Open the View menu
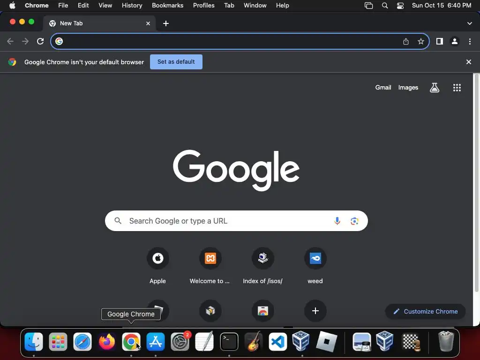Screen dimensions: 480x360 [x=105, y=6]
